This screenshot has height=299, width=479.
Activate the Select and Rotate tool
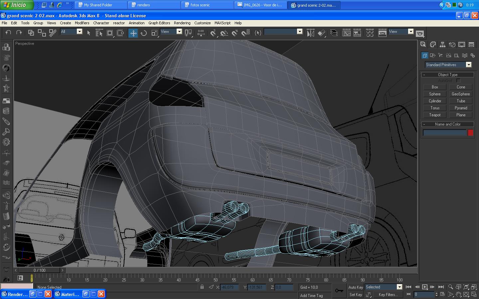(x=144, y=33)
